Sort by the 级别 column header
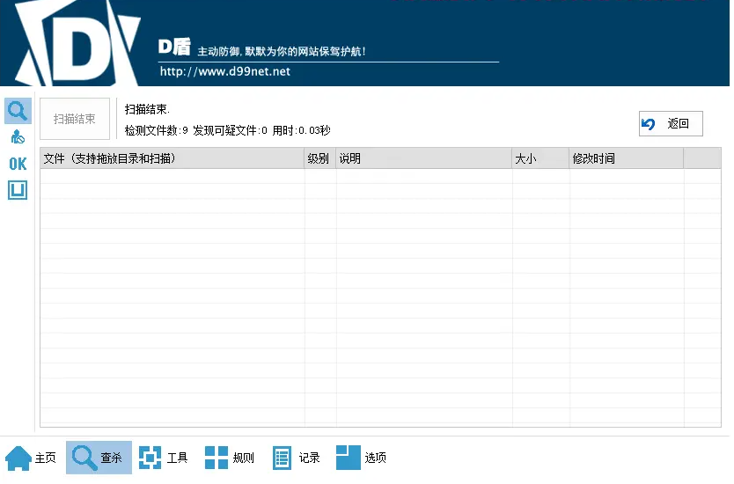The image size is (734, 484). [x=319, y=159]
